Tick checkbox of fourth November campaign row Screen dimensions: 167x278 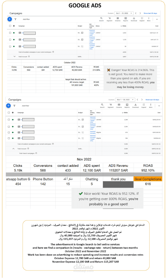pos(9,138)
